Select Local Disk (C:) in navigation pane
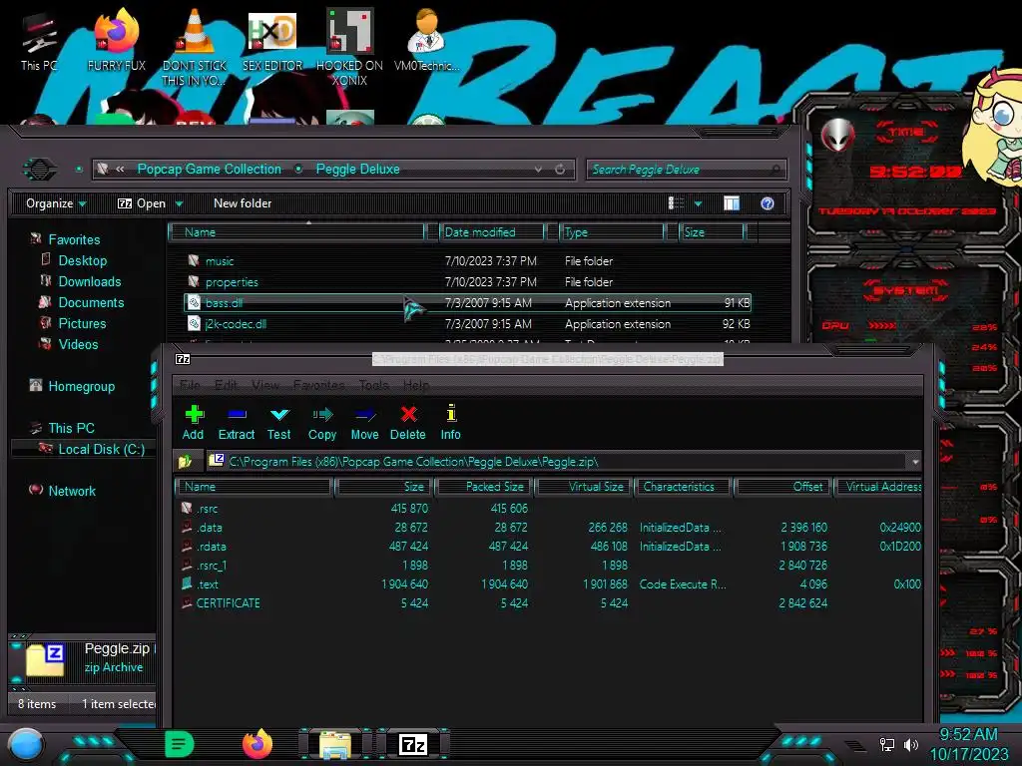Image resolution: width=1022 pixels, height=766 pixels. click(x=101, y=449)
